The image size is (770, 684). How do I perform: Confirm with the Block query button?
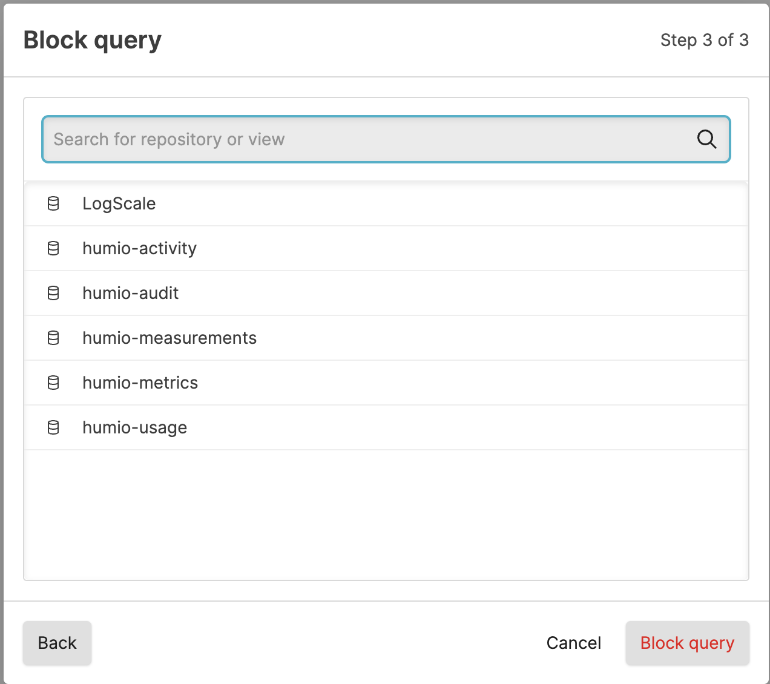pyautogui.click(x=687, y=643)
